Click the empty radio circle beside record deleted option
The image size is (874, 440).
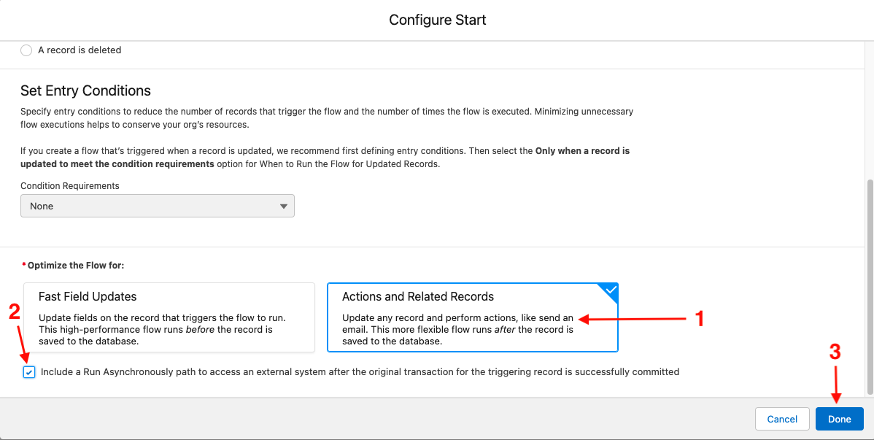[26, 50]
